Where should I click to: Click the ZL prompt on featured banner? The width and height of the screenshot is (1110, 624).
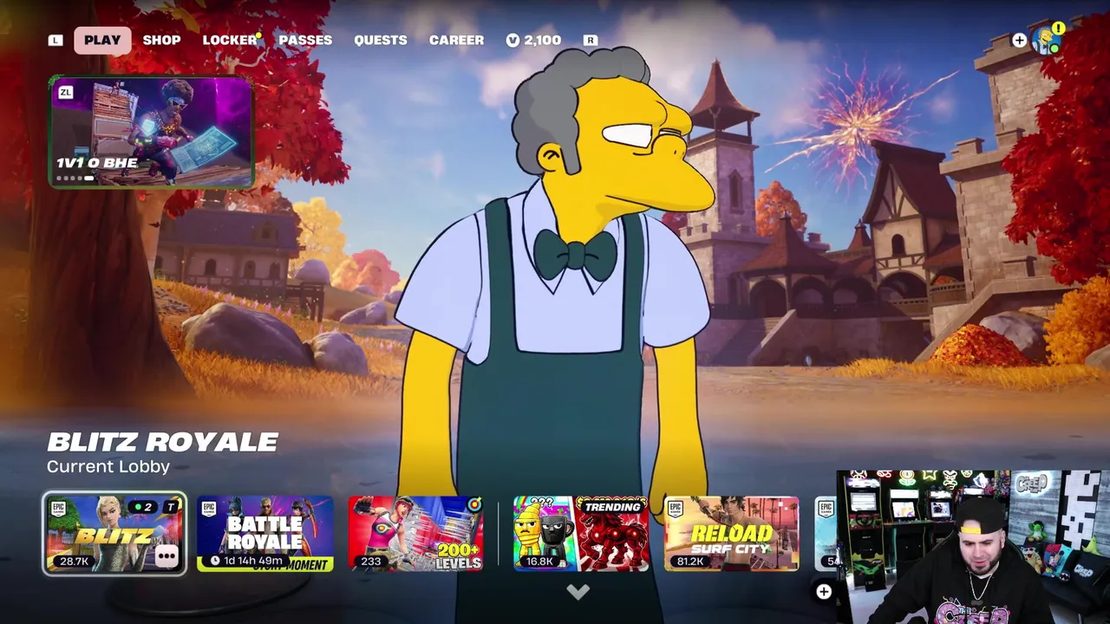point(65,92)
